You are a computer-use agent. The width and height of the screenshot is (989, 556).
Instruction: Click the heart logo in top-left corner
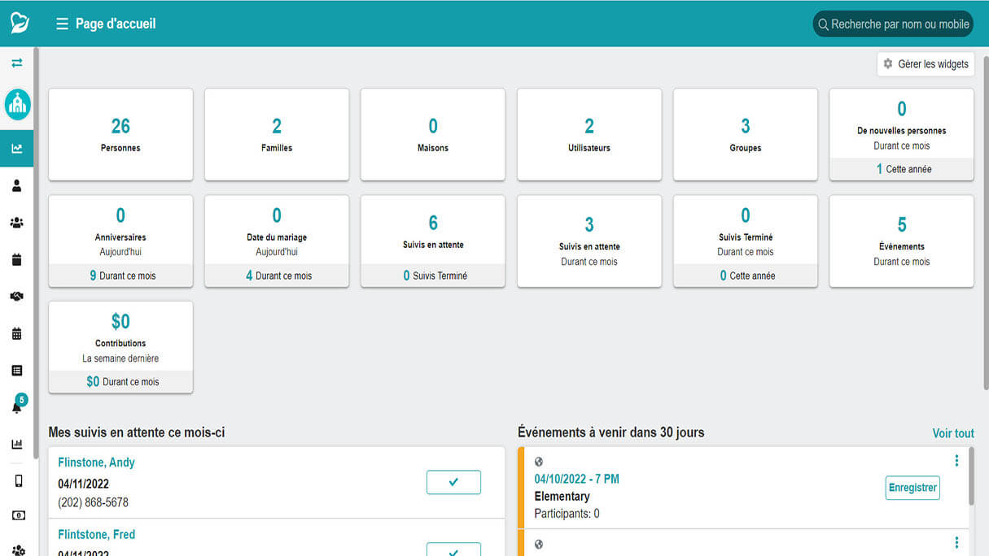(20, 24)
